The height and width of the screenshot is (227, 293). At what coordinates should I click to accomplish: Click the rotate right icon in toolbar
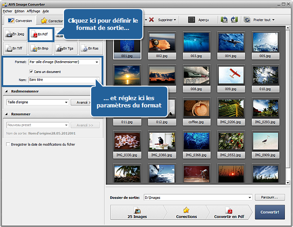click(234, 20)
